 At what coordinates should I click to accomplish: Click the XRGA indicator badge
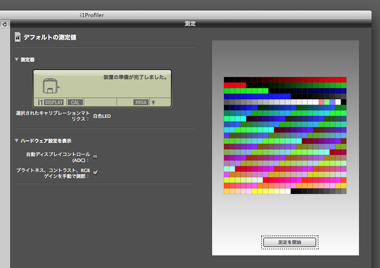tap(141, 102)
